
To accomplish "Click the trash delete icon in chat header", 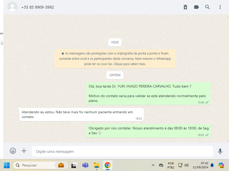I will (x=185, y=7).
